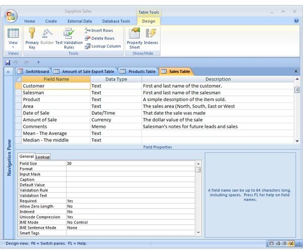Open Amount of Sale Export Table tab

pos(84,72)
